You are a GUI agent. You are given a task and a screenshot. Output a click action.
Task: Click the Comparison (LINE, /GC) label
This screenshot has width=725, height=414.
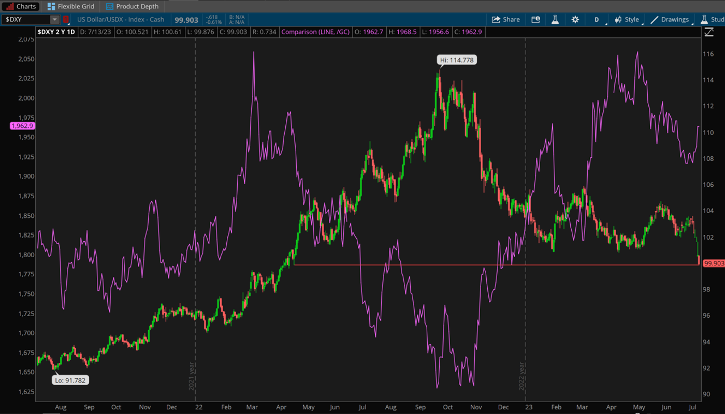[315, 32]
